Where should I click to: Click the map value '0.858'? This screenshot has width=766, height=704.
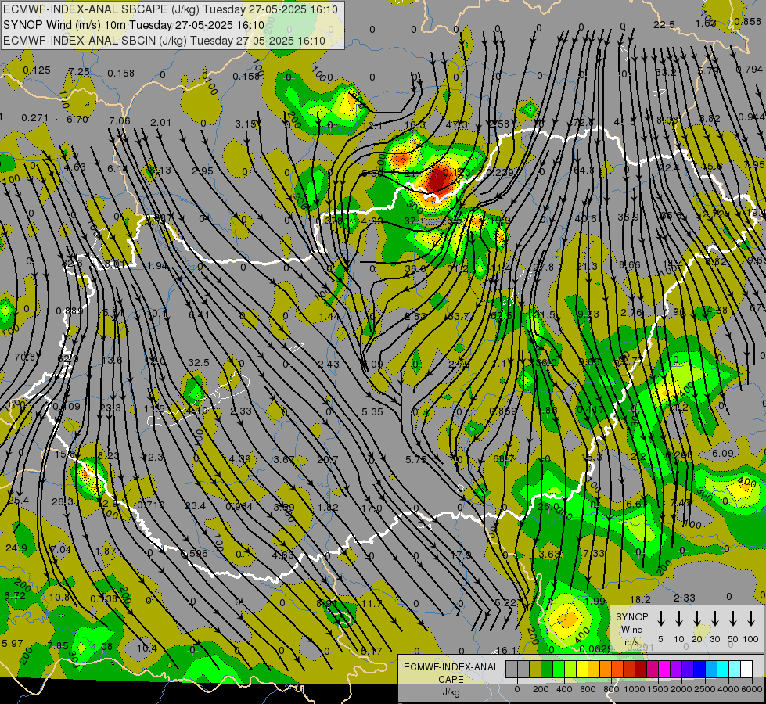pos(748,21)
